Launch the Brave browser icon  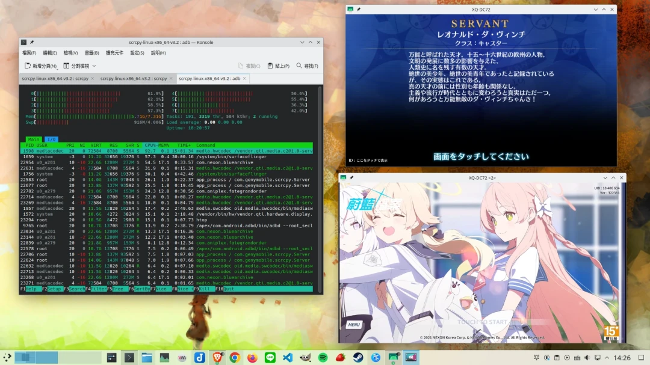click(217, 357)
